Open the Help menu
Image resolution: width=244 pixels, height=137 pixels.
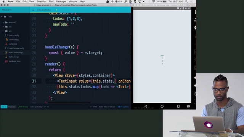click(x=82, y=2)
